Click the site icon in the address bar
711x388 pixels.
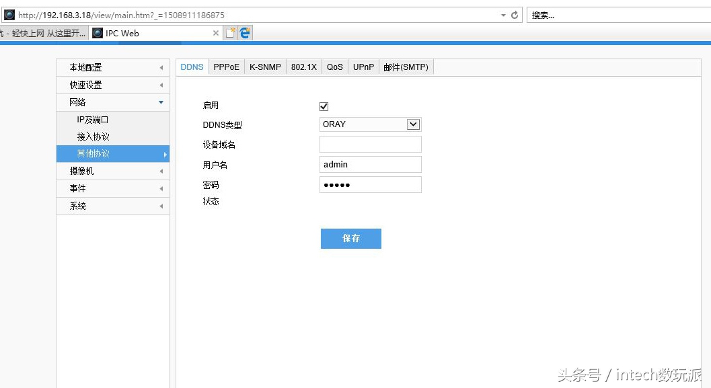pos(9,14)
